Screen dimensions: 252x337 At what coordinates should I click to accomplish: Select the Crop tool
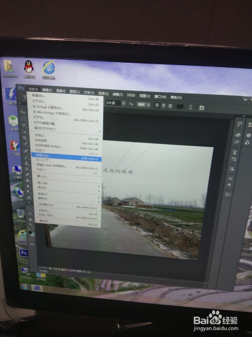25,138
